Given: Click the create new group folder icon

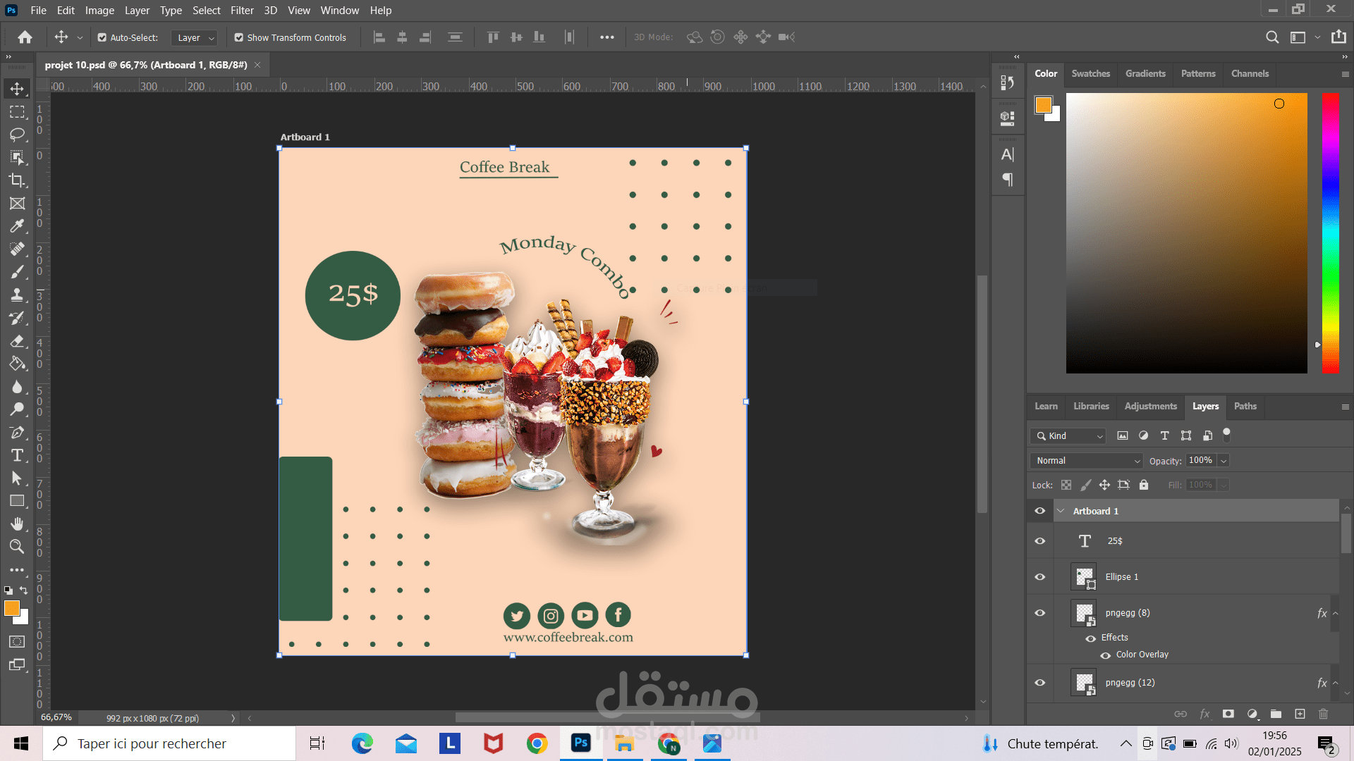Looking at the screenshot, I should pos(1276,714).
